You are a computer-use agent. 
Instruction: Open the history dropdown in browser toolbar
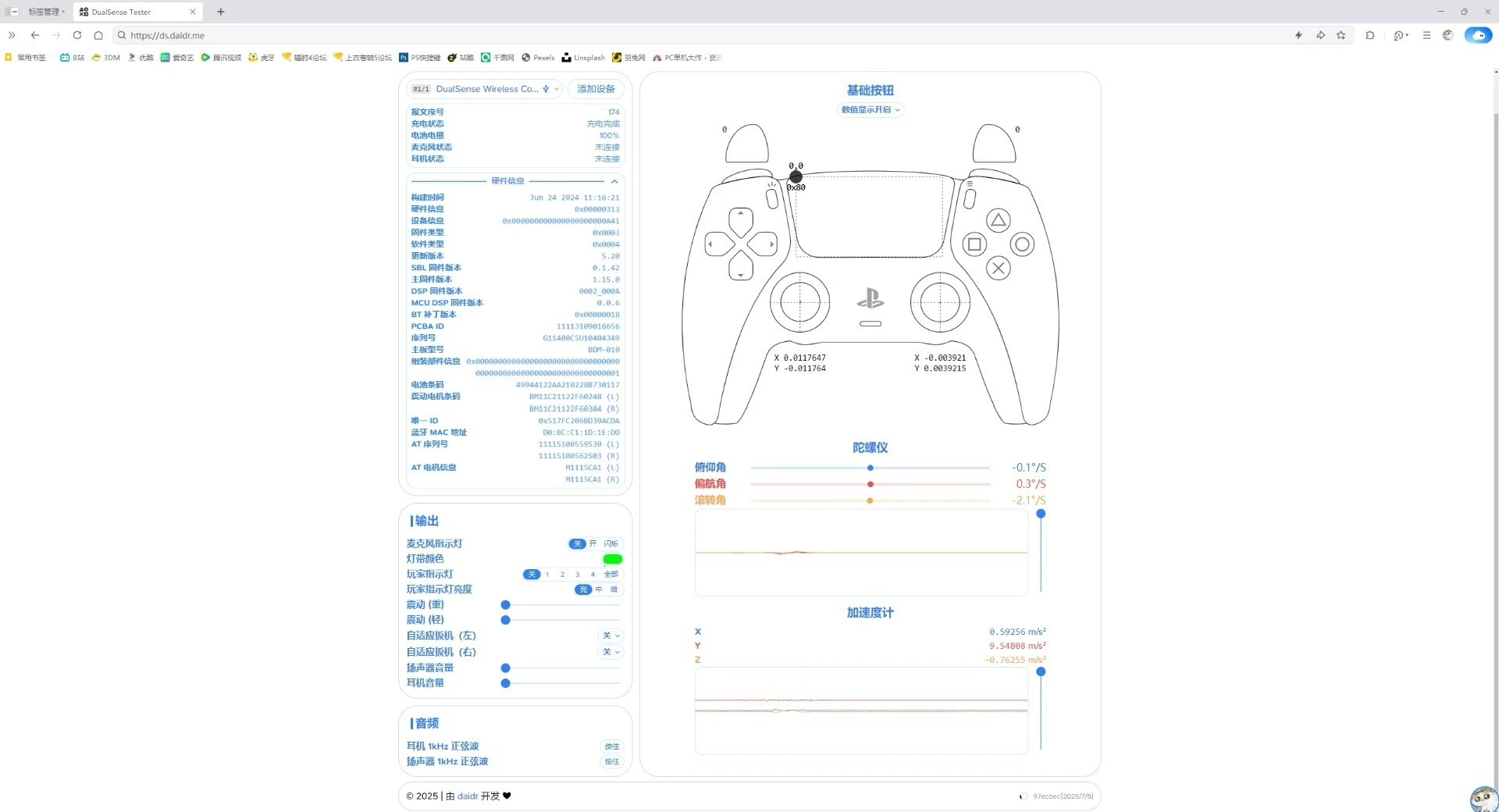click(x=1401, y=35)
